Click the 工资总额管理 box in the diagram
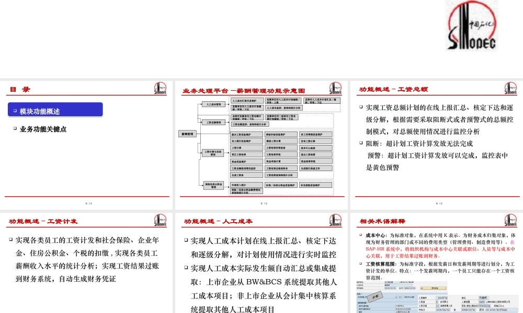 tap(213, 122)
